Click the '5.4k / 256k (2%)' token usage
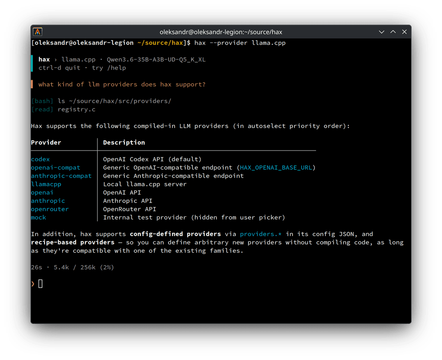442x360 pixels. pos(84,267)
